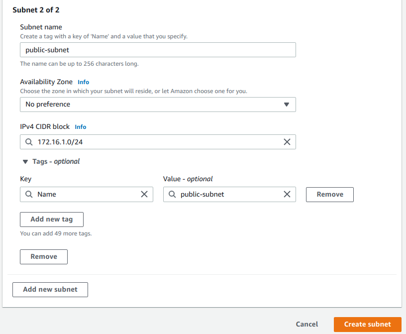Clear the IPv4 CIDR block input
The image size is (406, 334).
(287, 142)
